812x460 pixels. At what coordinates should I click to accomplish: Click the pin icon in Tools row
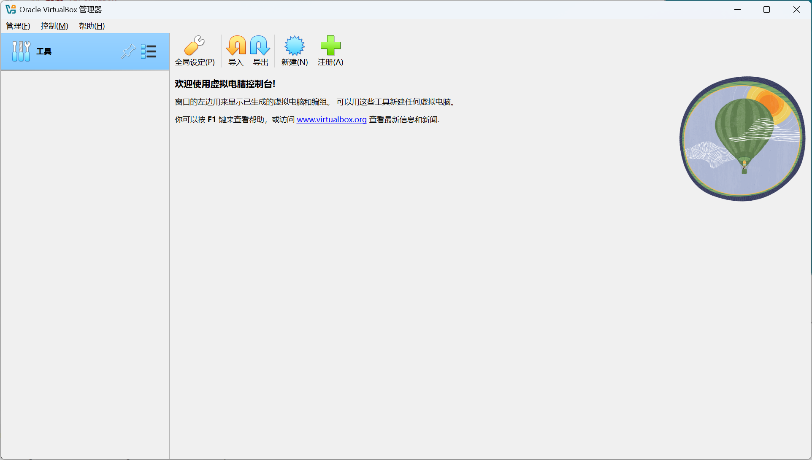coord(128,51)
